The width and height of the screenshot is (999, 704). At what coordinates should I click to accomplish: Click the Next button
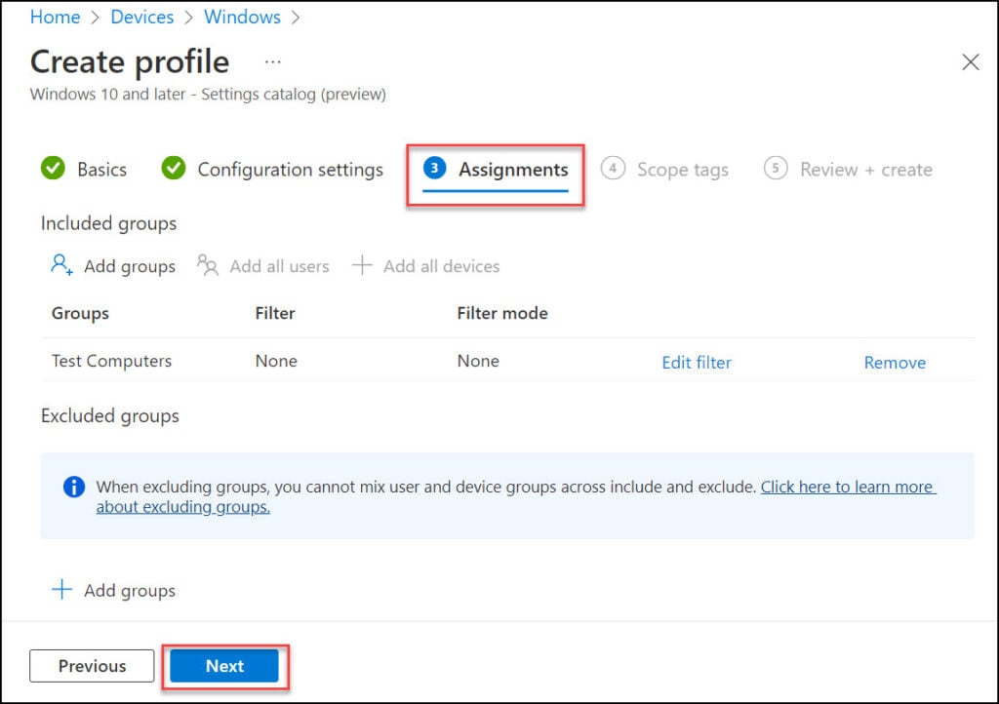coord(224,666)
